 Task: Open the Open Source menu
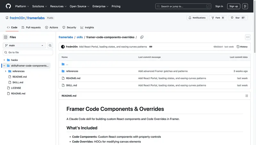pos(79,6)
